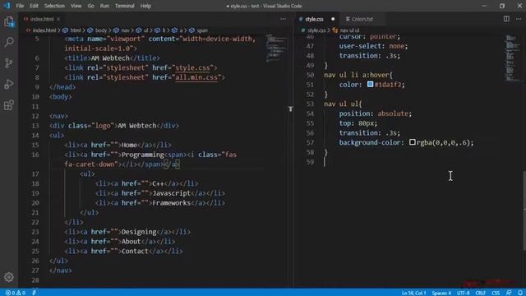The image size is (526, 296).
Task: Click Spaces: 4 indentation setting
Action: tap(441, 293)
